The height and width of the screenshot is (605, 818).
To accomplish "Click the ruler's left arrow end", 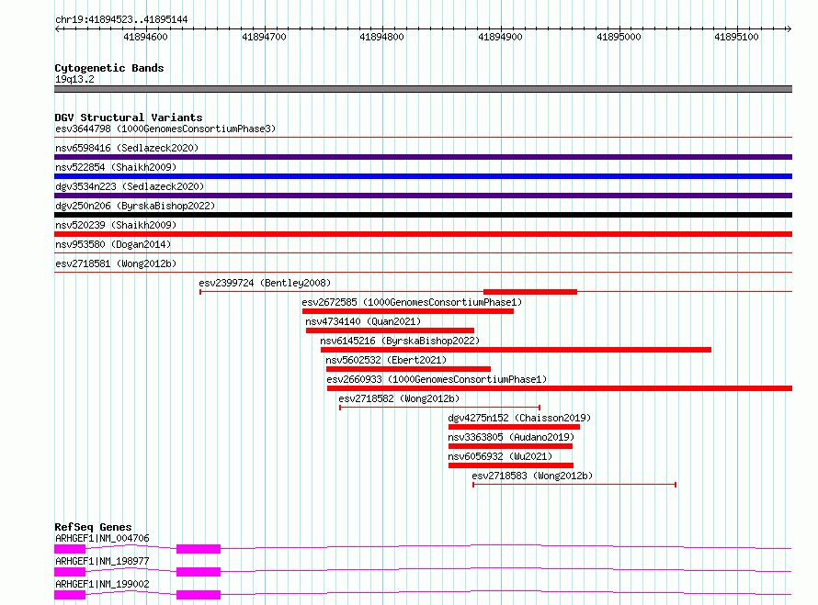I will pos(57,28).
